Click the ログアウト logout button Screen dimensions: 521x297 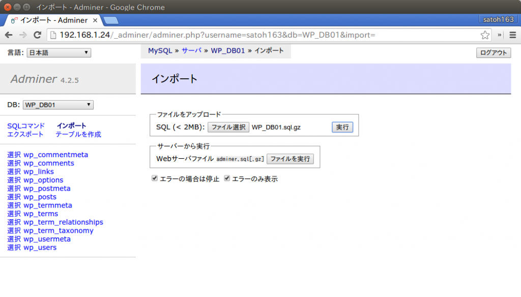pyautogui.click(x=493, y=53)
